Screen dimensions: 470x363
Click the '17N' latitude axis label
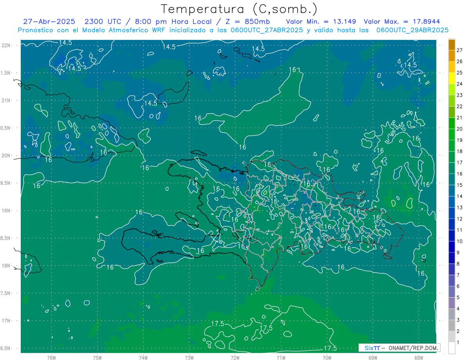(x=6, y=321)
